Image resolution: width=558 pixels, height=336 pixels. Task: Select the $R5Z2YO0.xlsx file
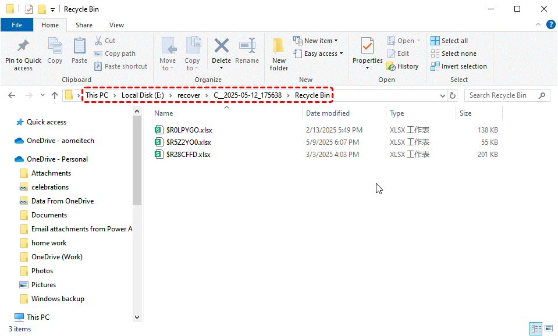pyautogui.click(x=188, y=142)
